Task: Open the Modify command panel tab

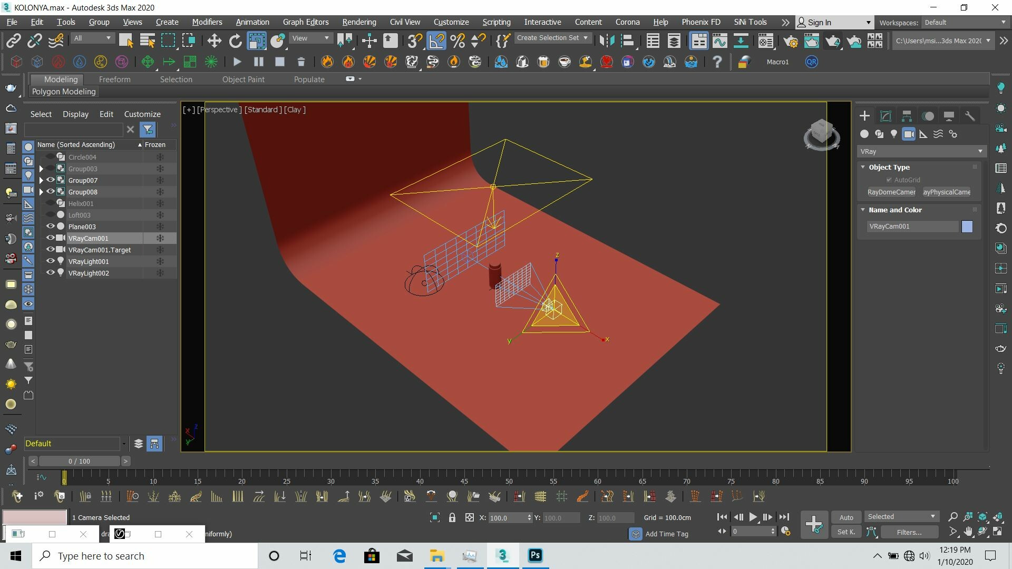Action: (x=885, y=116)
